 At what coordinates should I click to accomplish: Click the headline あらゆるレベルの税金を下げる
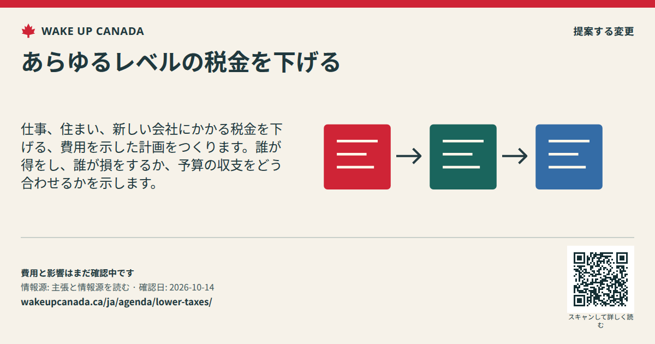[x=181, y=62]
